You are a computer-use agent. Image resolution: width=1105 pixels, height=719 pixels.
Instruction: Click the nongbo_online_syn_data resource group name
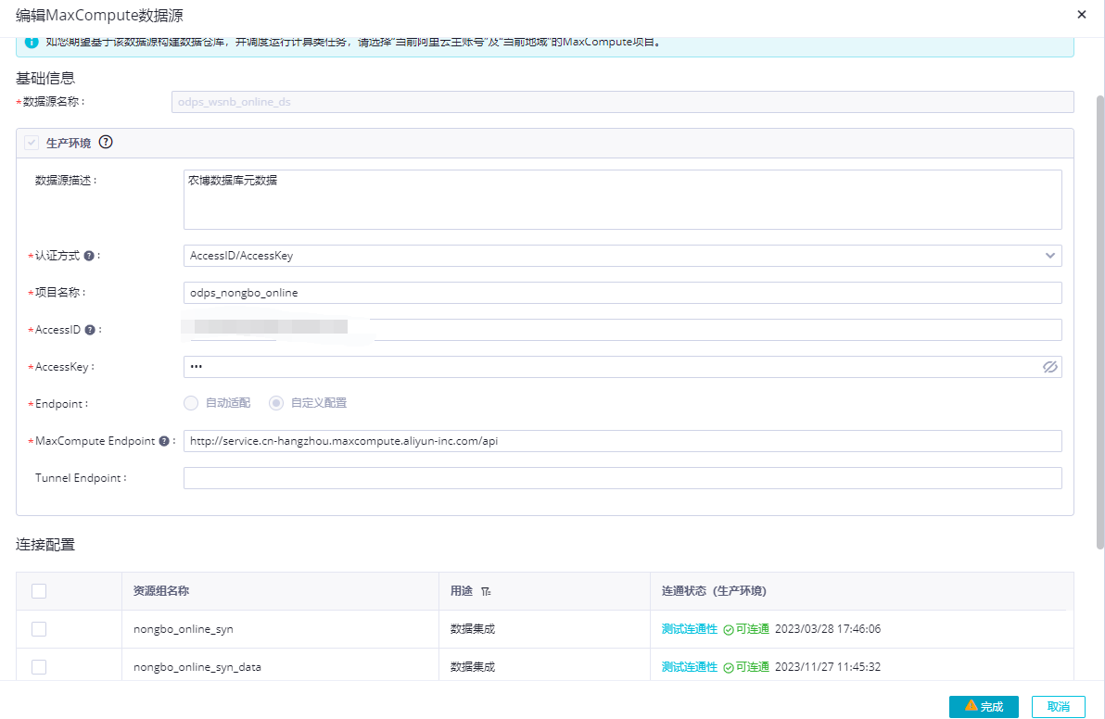[197, 667]
